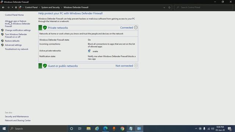Click the green shield on Private networks
The image size is (235, 132).
tap(45, 28)
